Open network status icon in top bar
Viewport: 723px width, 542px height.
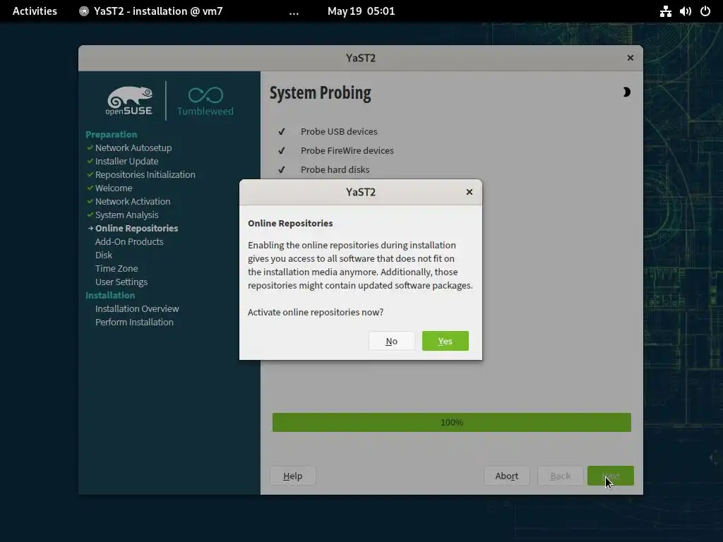665,11
